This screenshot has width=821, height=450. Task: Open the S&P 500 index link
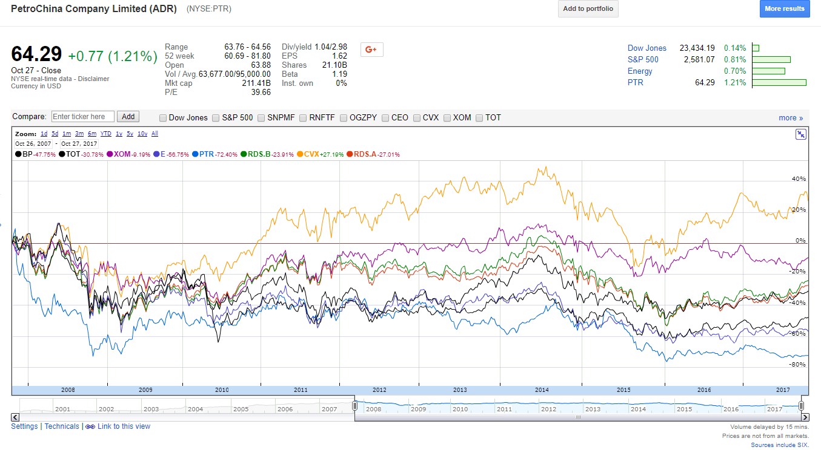click(x=643, y=60)
